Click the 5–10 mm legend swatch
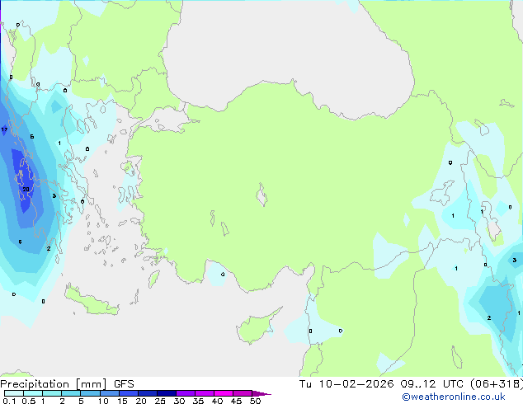Image resolution: width=523 pixels, height=404 pixels. click(x=90, y=393)
